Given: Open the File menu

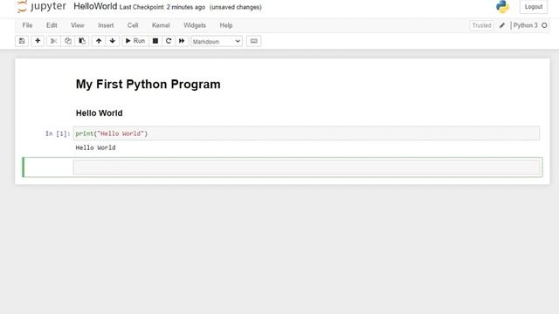Looking at the screenshot, I should point(27,25).
